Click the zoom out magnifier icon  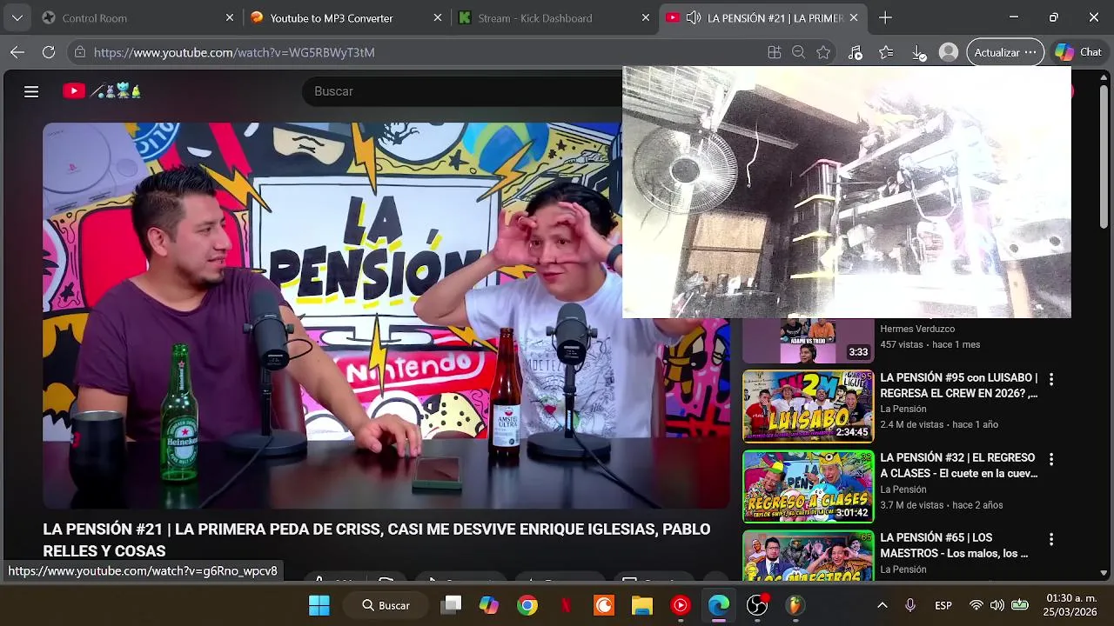click(x=798, y=52)
